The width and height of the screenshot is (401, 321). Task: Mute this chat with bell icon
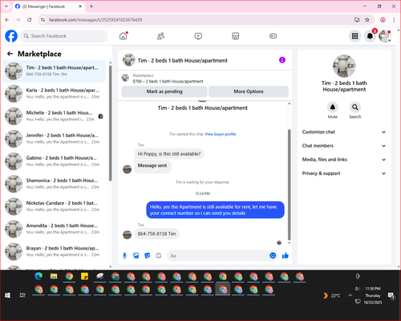pyautogui.click(x=333, y=108)
